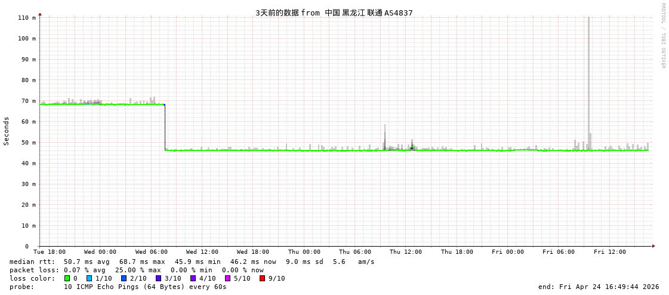Click the Wed 12:00 time label
This screenshot has width=669, height=295.
[x=202, y=252]
